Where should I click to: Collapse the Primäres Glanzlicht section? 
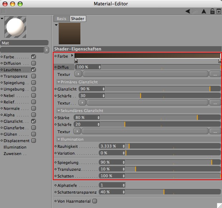[59, 82]
